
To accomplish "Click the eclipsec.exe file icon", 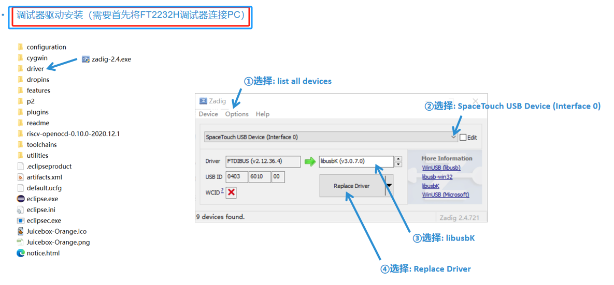I will [21, 220].
